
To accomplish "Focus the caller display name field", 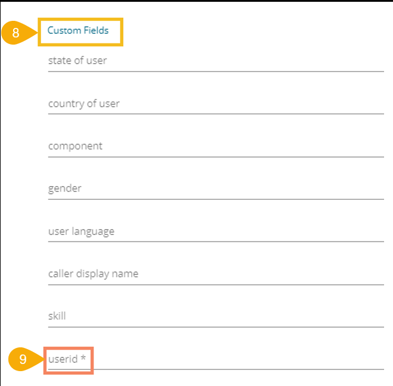I will point(216,274).
